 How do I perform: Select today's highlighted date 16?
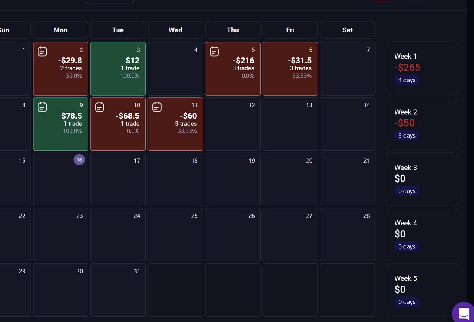pos(79,160)
